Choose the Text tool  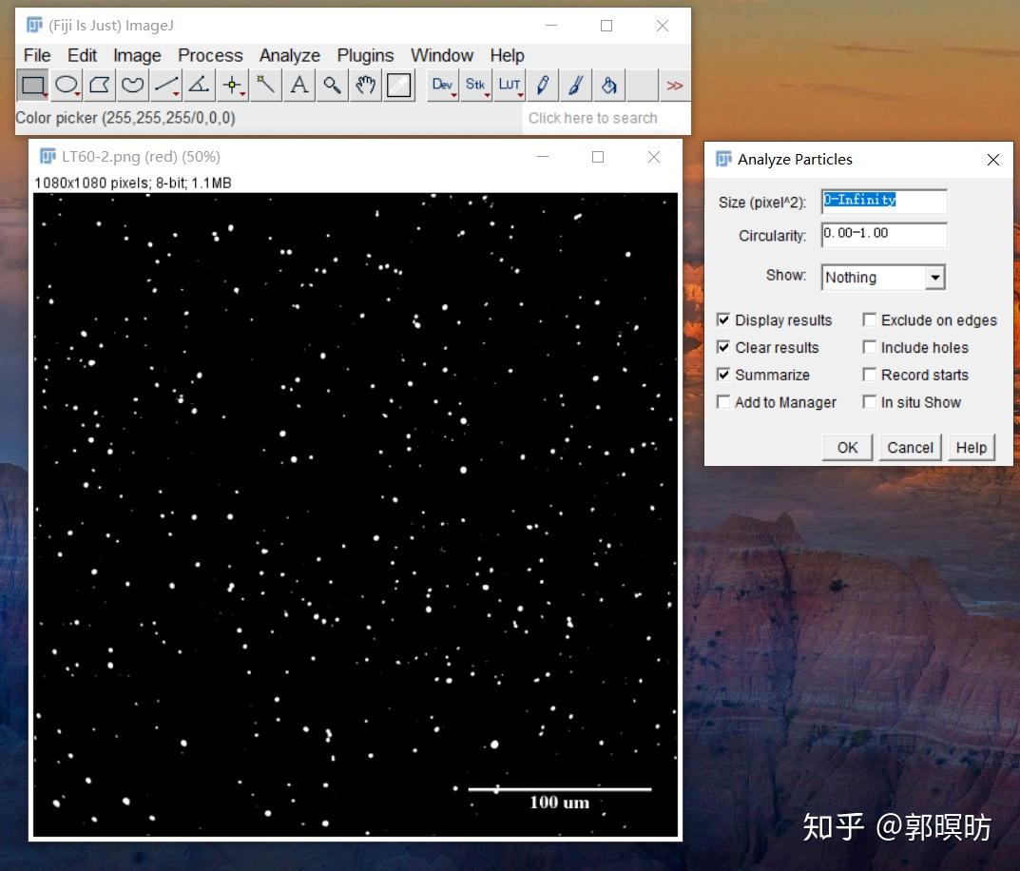coord(298,85)
